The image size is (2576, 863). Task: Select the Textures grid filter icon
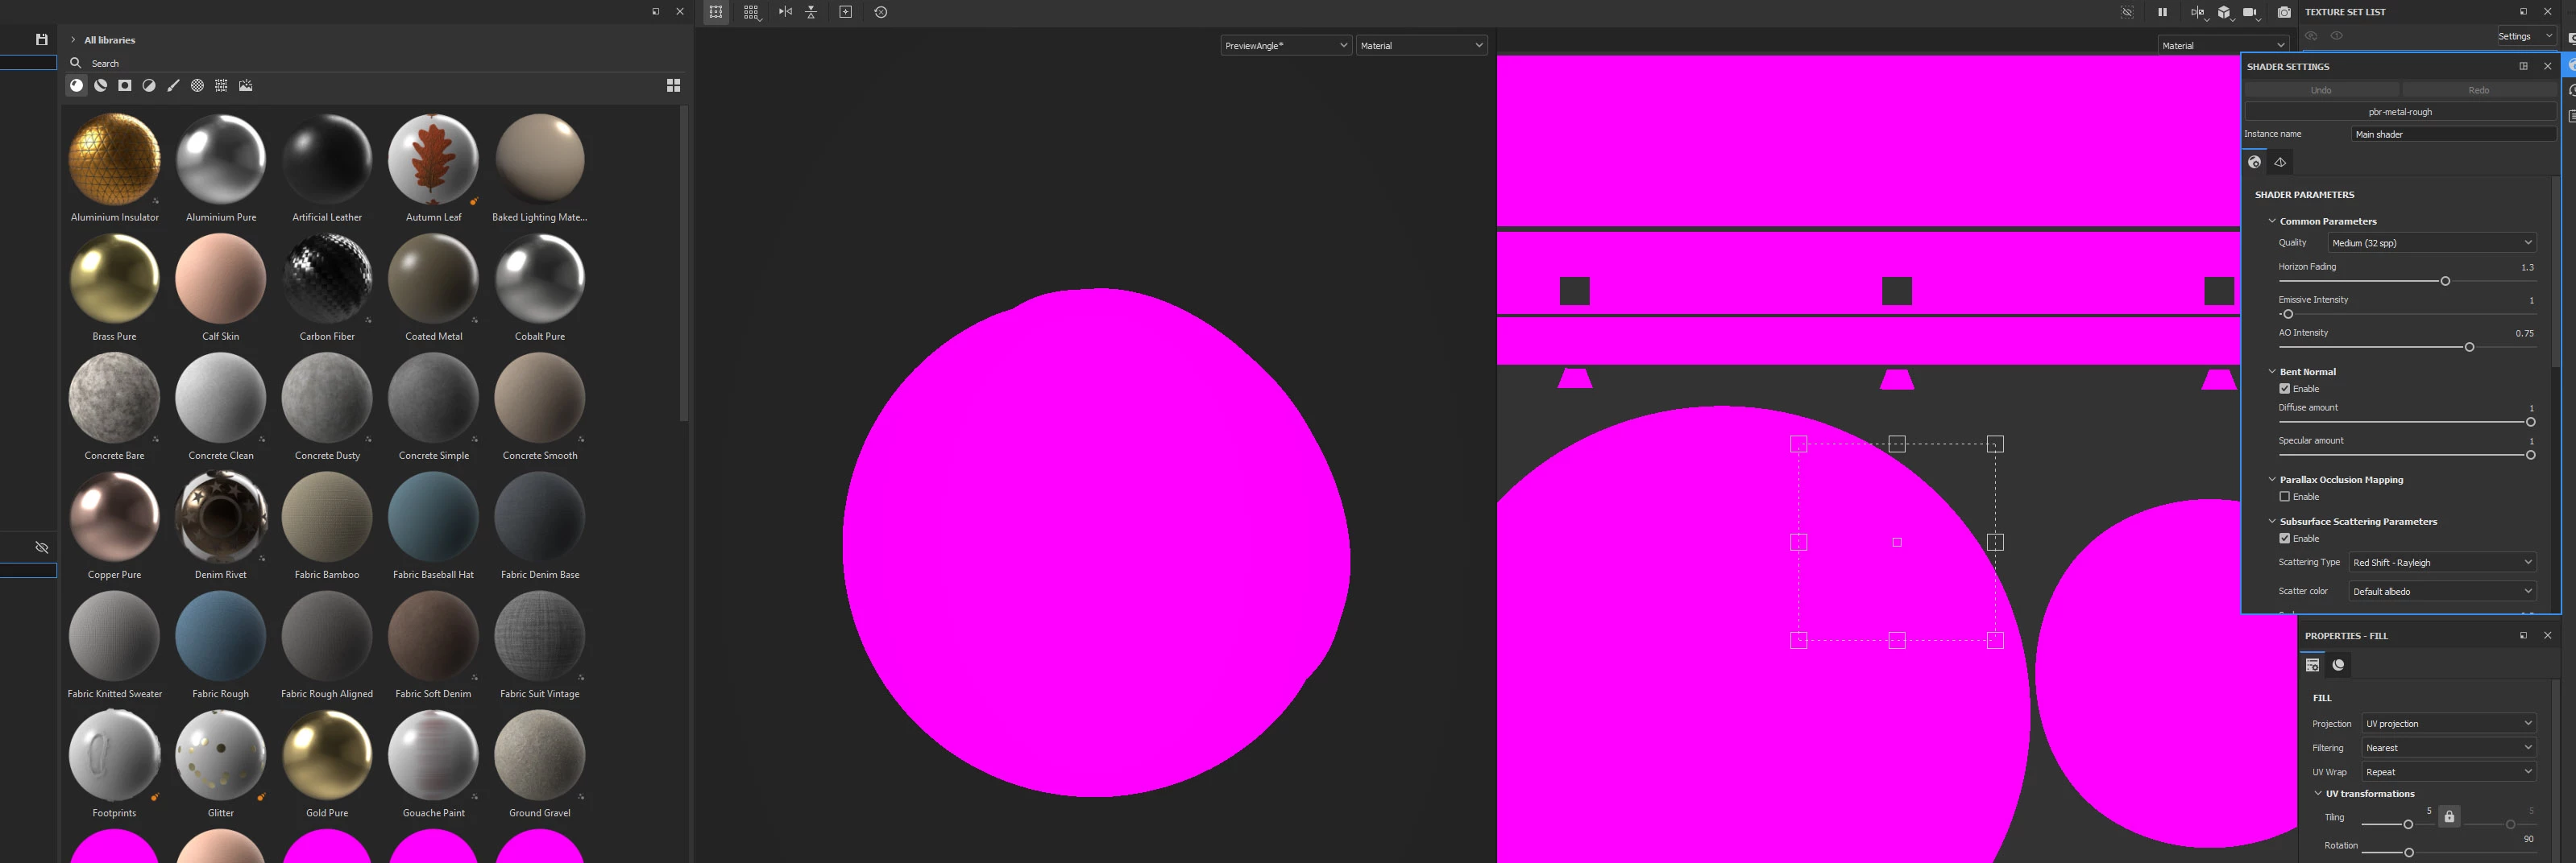point(221,86)
